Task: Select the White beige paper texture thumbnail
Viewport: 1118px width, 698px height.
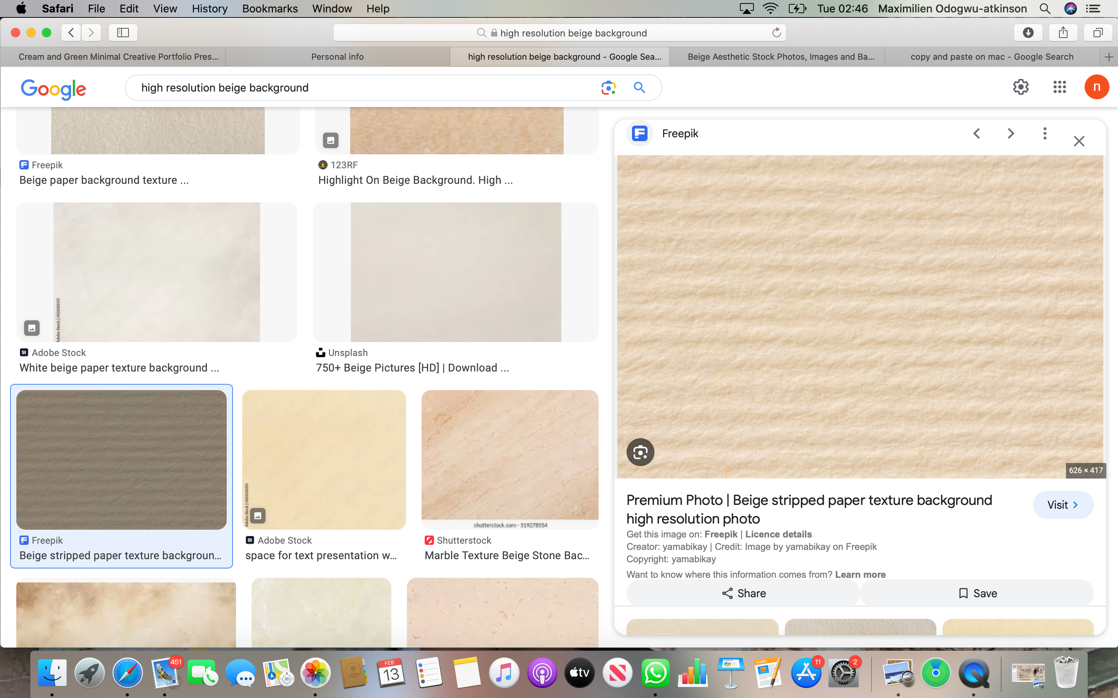Action: click(156, 272)
